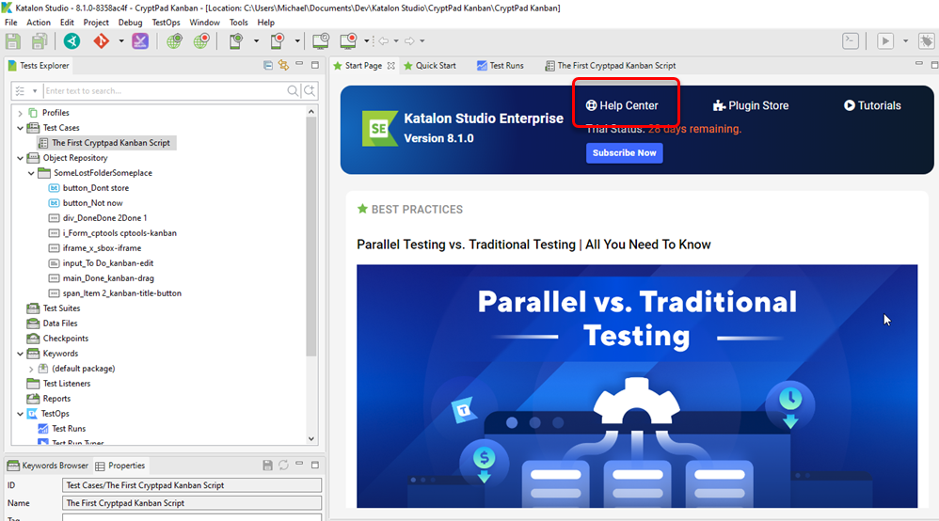Viewport: 939px width, 521px height.
Task: Click the Save All toolbar icon
Action: click(40, 41)
